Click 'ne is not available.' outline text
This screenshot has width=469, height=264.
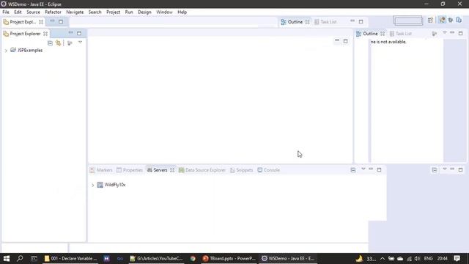[x=388, y=42]
